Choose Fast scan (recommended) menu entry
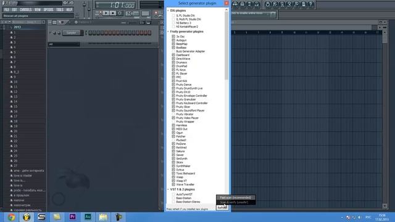The width and height of the screenshot is (395, 222). [x=236, y=197]
